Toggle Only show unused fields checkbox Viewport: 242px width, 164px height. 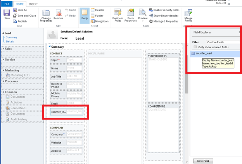click(x=195, y=47)
